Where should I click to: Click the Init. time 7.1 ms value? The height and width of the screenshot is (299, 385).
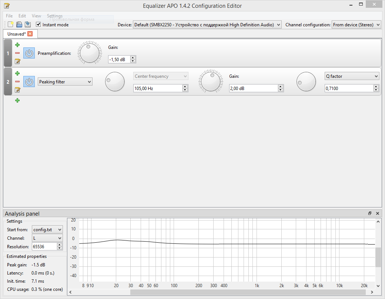coord(38,281)
